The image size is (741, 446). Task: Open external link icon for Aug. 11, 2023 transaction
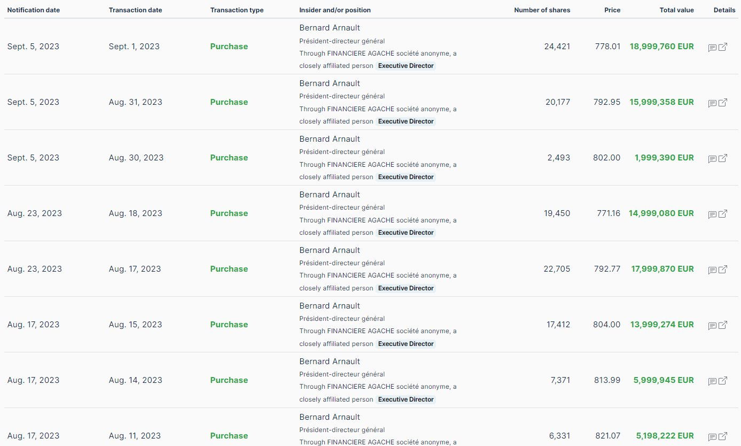[x=723, y=436]
